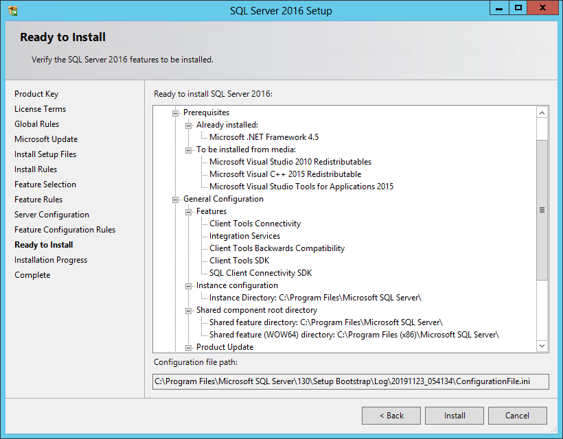Select the Complete step
Screen dimensions: 563x439
tap(32, 275)
